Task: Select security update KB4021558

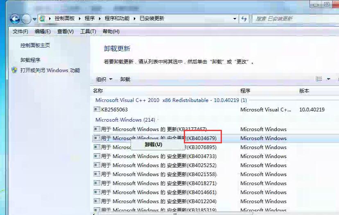Action: pos(216,174)
